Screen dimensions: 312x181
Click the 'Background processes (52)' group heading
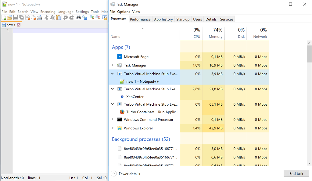141,139
